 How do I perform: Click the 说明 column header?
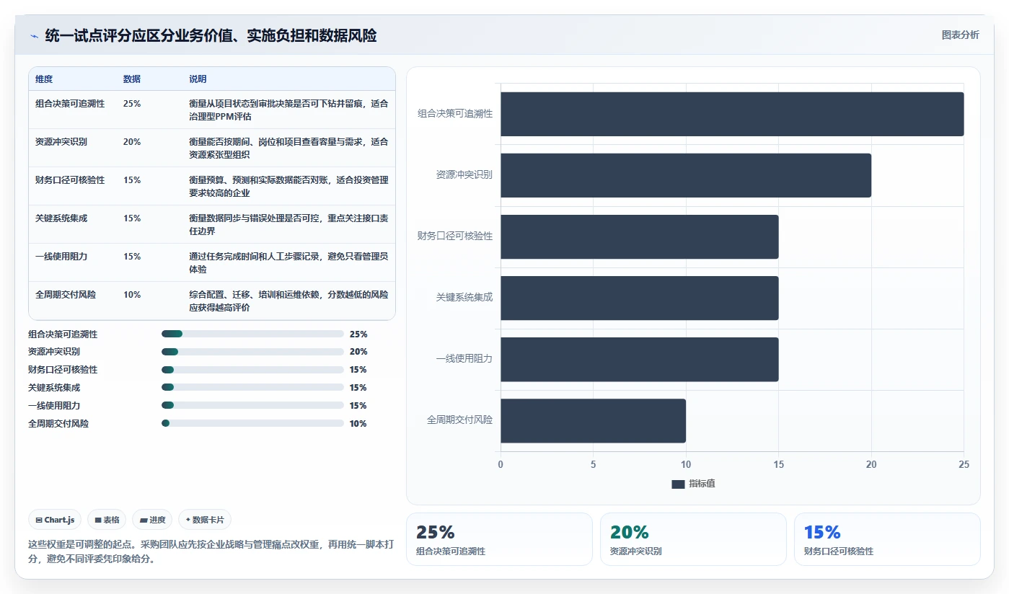click(198, 79)
